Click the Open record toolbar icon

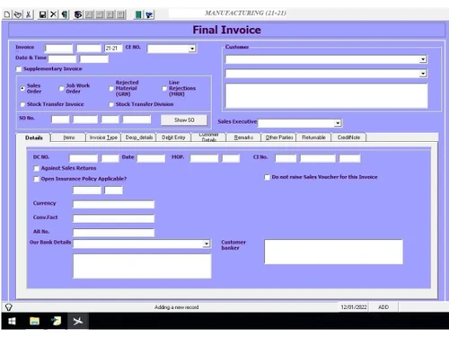tap(17, 14)
